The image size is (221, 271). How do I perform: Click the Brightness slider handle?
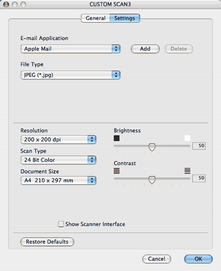pos(152,147)
